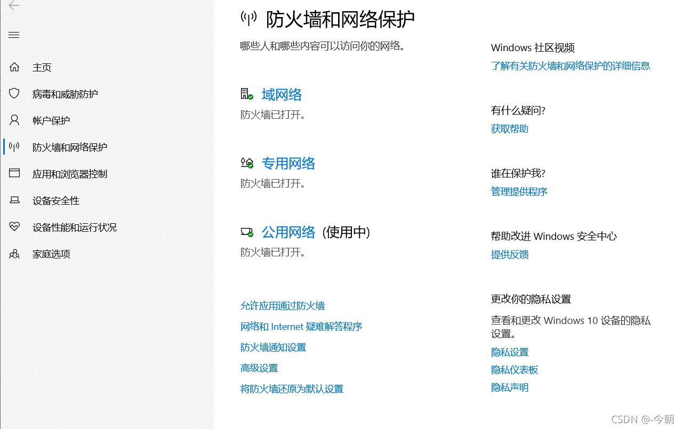Click the 防火墙和网络保护 page title

(x=340, y=19)
